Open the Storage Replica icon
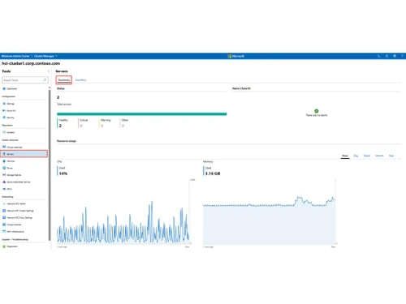 4,175
